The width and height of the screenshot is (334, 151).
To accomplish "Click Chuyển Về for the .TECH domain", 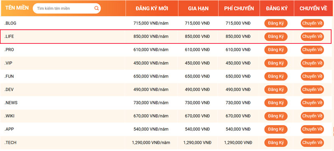I will click(x=312, y=143).
